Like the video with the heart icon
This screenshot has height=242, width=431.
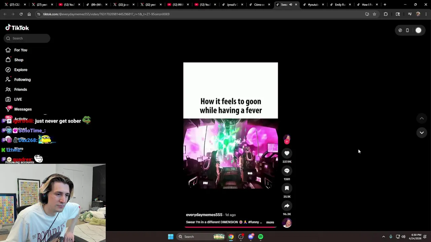287,153
